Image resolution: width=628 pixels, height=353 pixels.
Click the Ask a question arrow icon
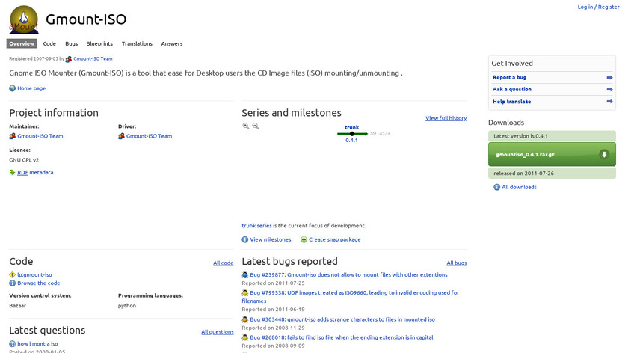coord(609,89)
